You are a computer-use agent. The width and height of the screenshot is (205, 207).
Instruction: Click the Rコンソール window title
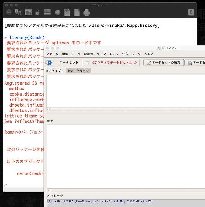pos(100,5)
